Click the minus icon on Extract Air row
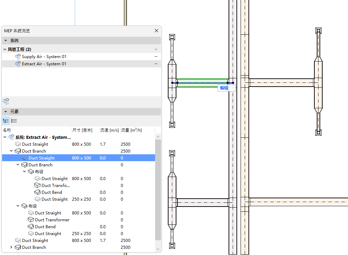This screenshot has width=348, height=255. (x=156, y=64)
